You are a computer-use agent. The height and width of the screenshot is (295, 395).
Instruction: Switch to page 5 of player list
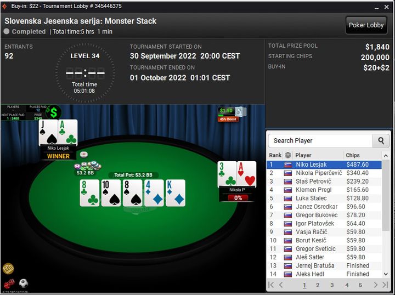point(360,285)
